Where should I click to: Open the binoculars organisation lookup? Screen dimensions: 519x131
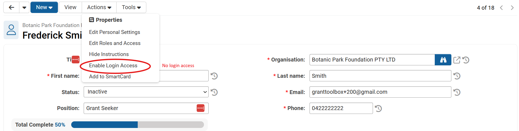(443, 60)
